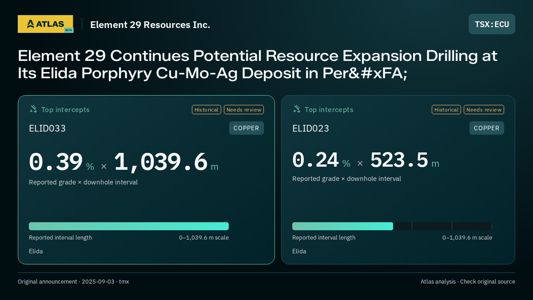Click the 0.39 grade value
This screenshot has width=533, height=300.
[56, 162]
